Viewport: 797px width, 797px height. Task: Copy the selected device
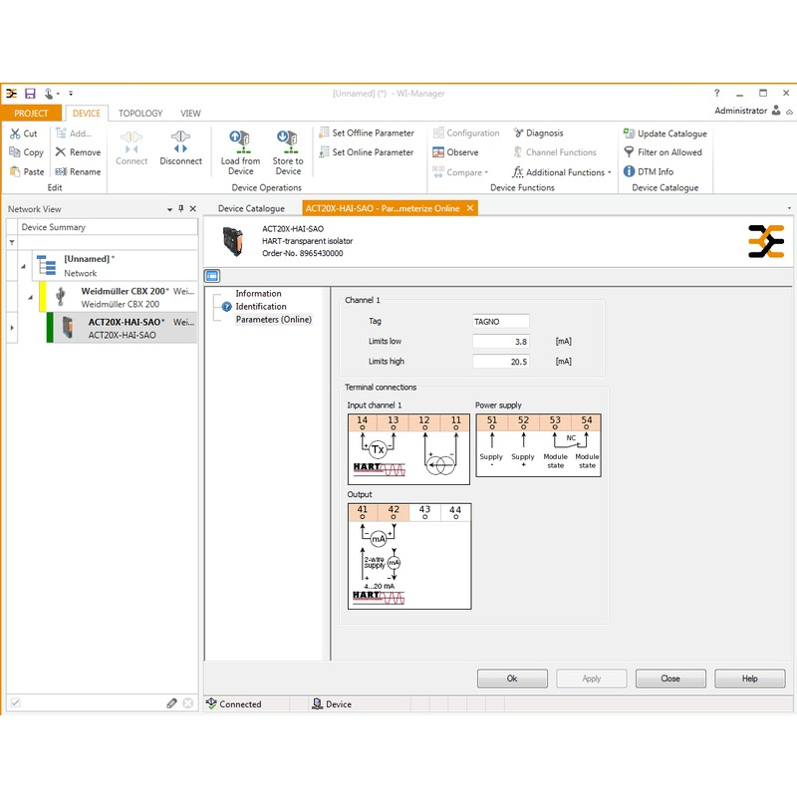(27, 152)
